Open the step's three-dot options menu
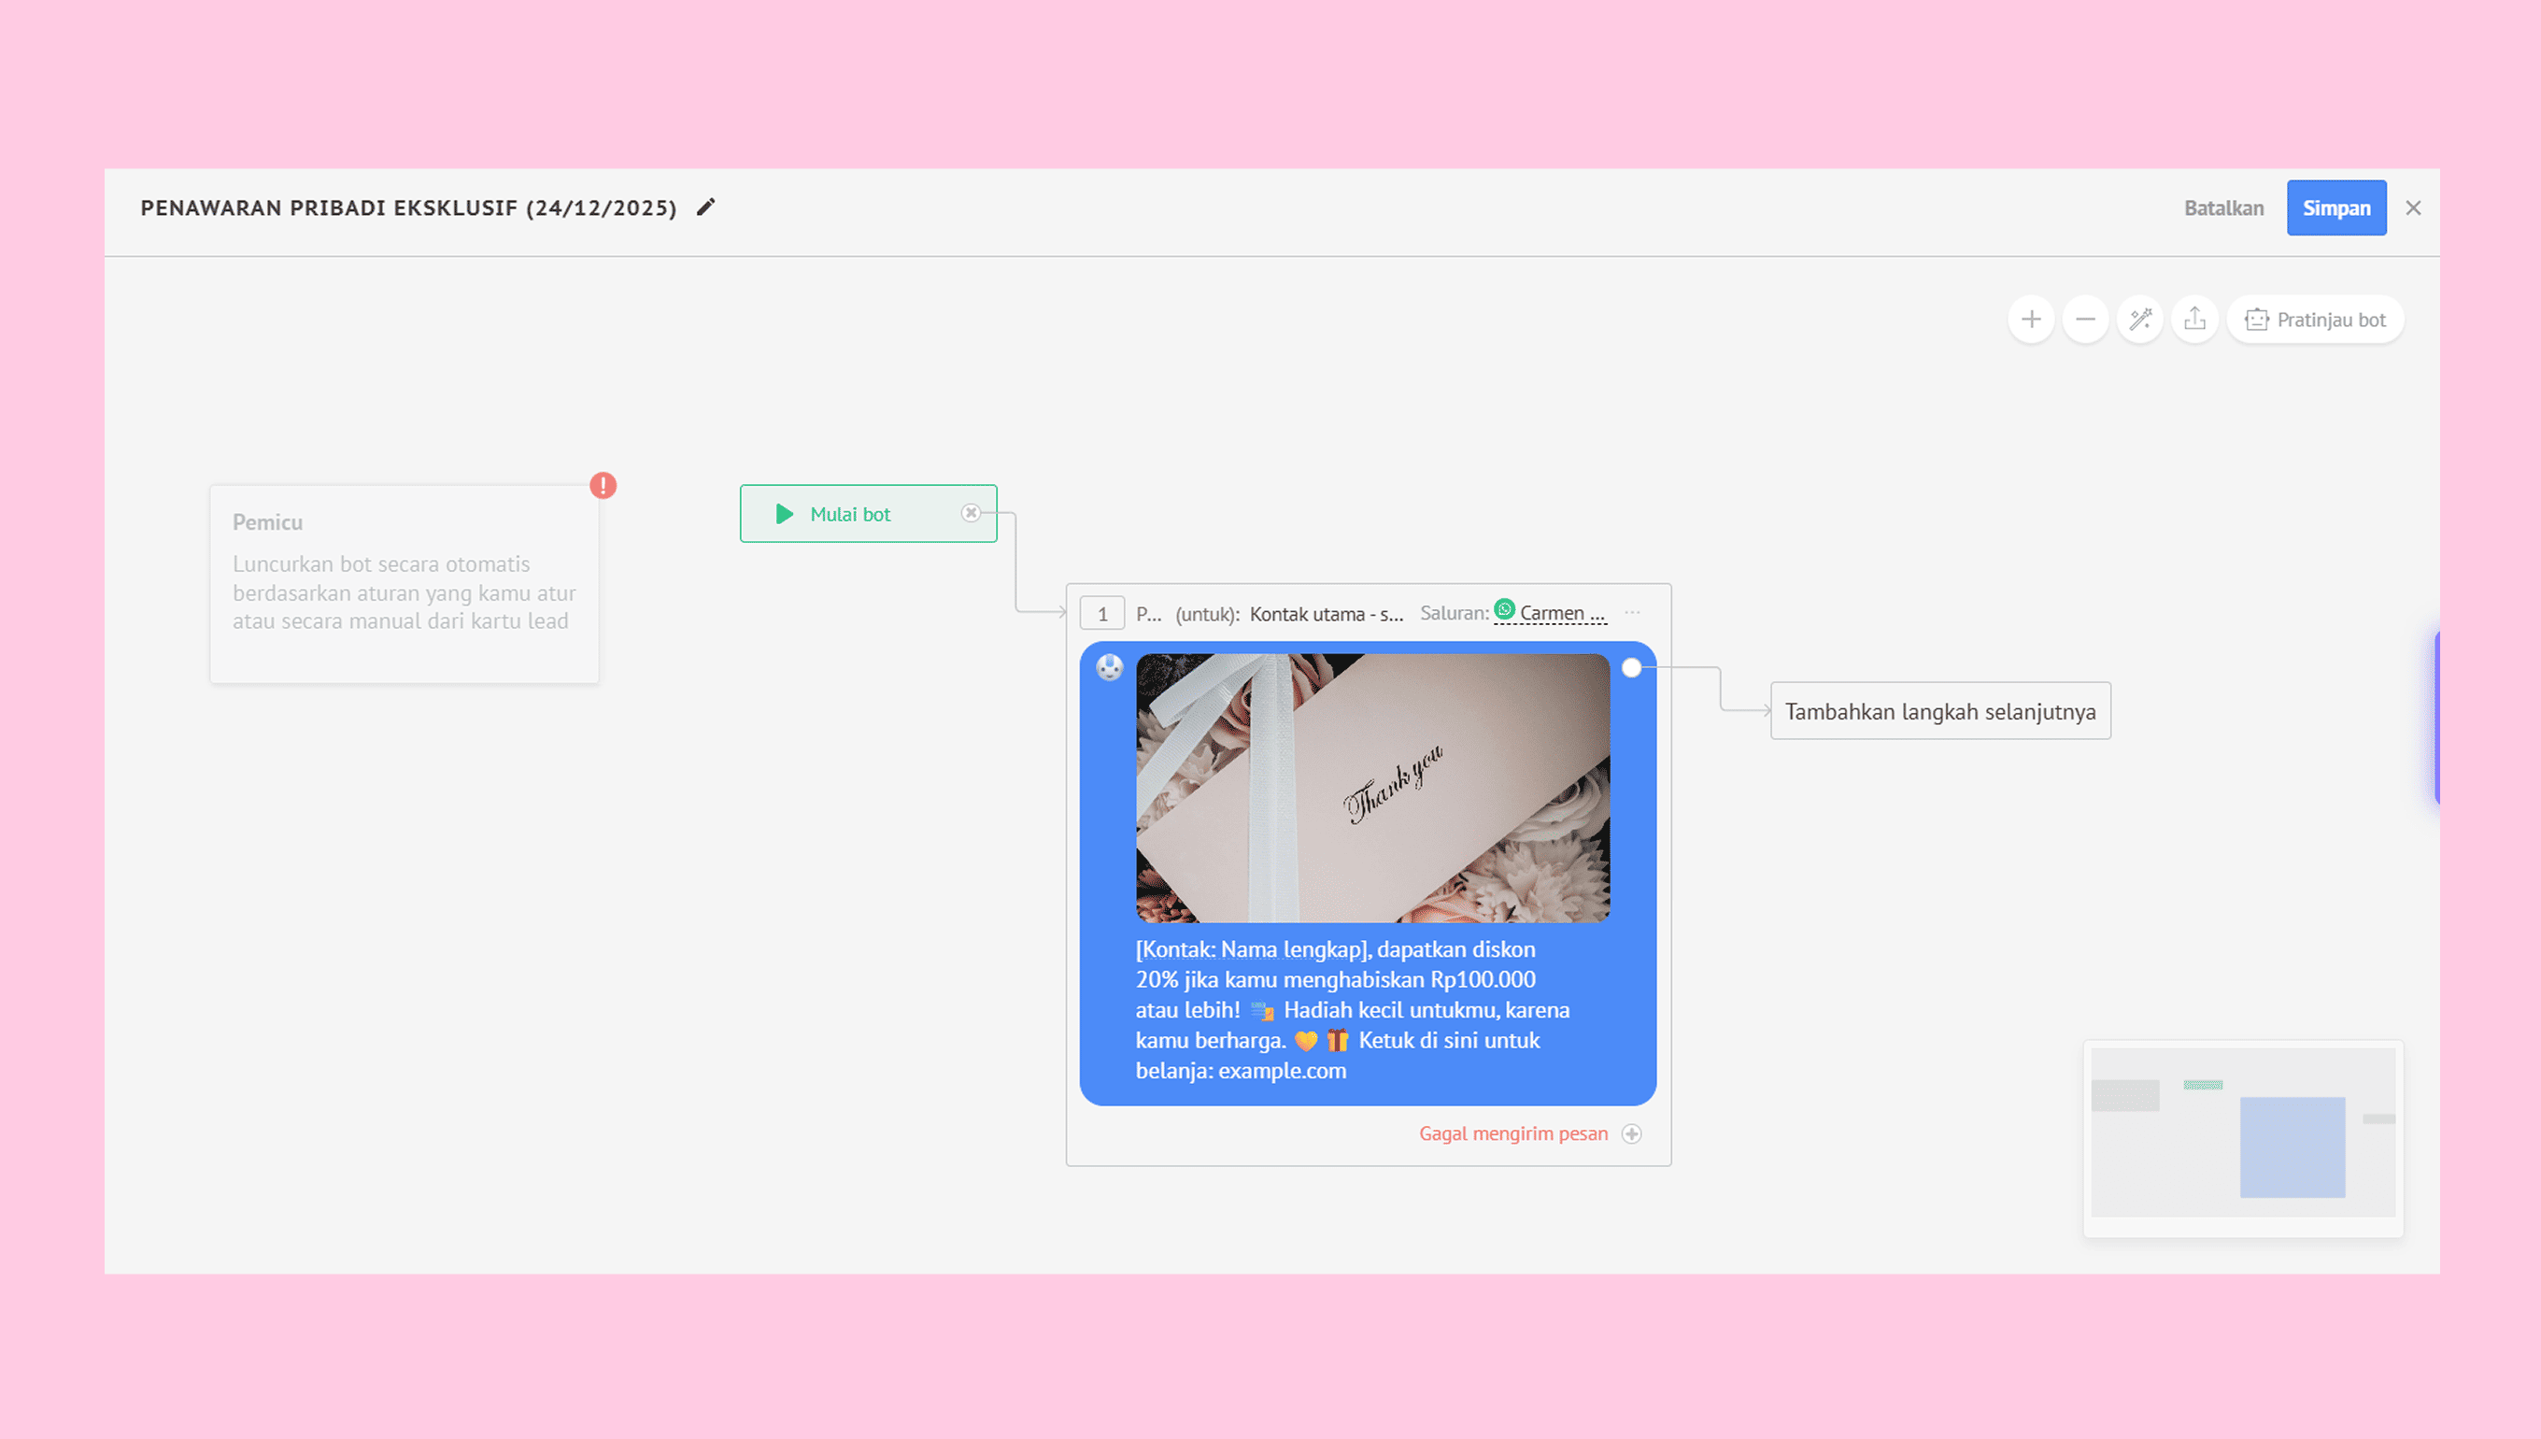This screenshot has width=2541, height=1439. [x=1632, y=613]
